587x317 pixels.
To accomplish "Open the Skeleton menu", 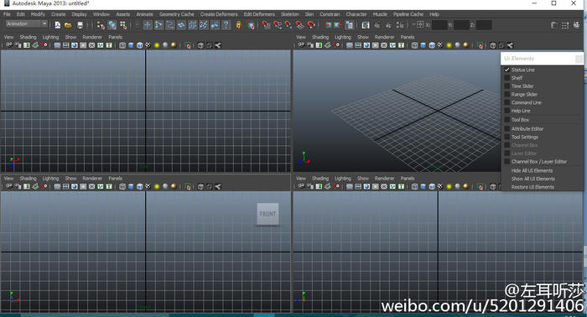I will (290, 14).
